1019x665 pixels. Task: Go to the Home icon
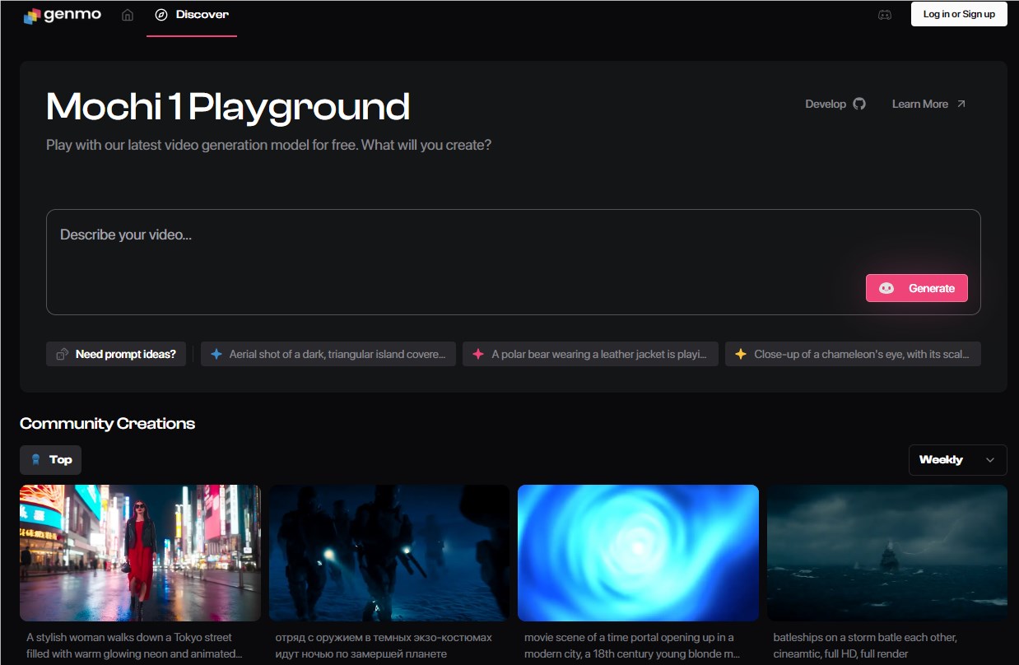pos(128,15)
